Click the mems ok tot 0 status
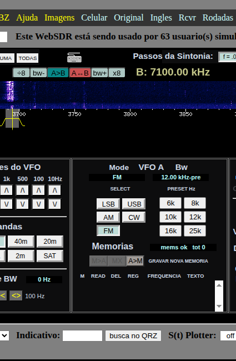 coord(183,247)
